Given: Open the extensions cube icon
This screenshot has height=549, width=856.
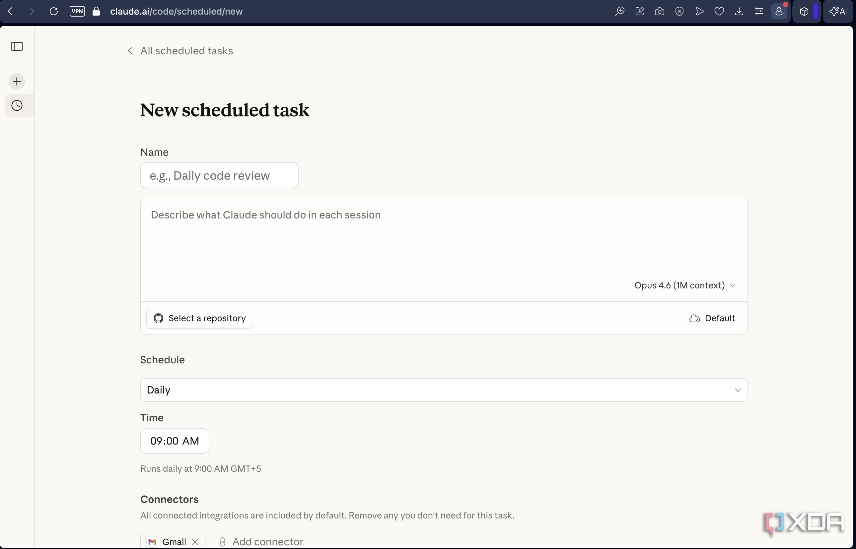Looking at the screenshot, I should pos(804,11).
